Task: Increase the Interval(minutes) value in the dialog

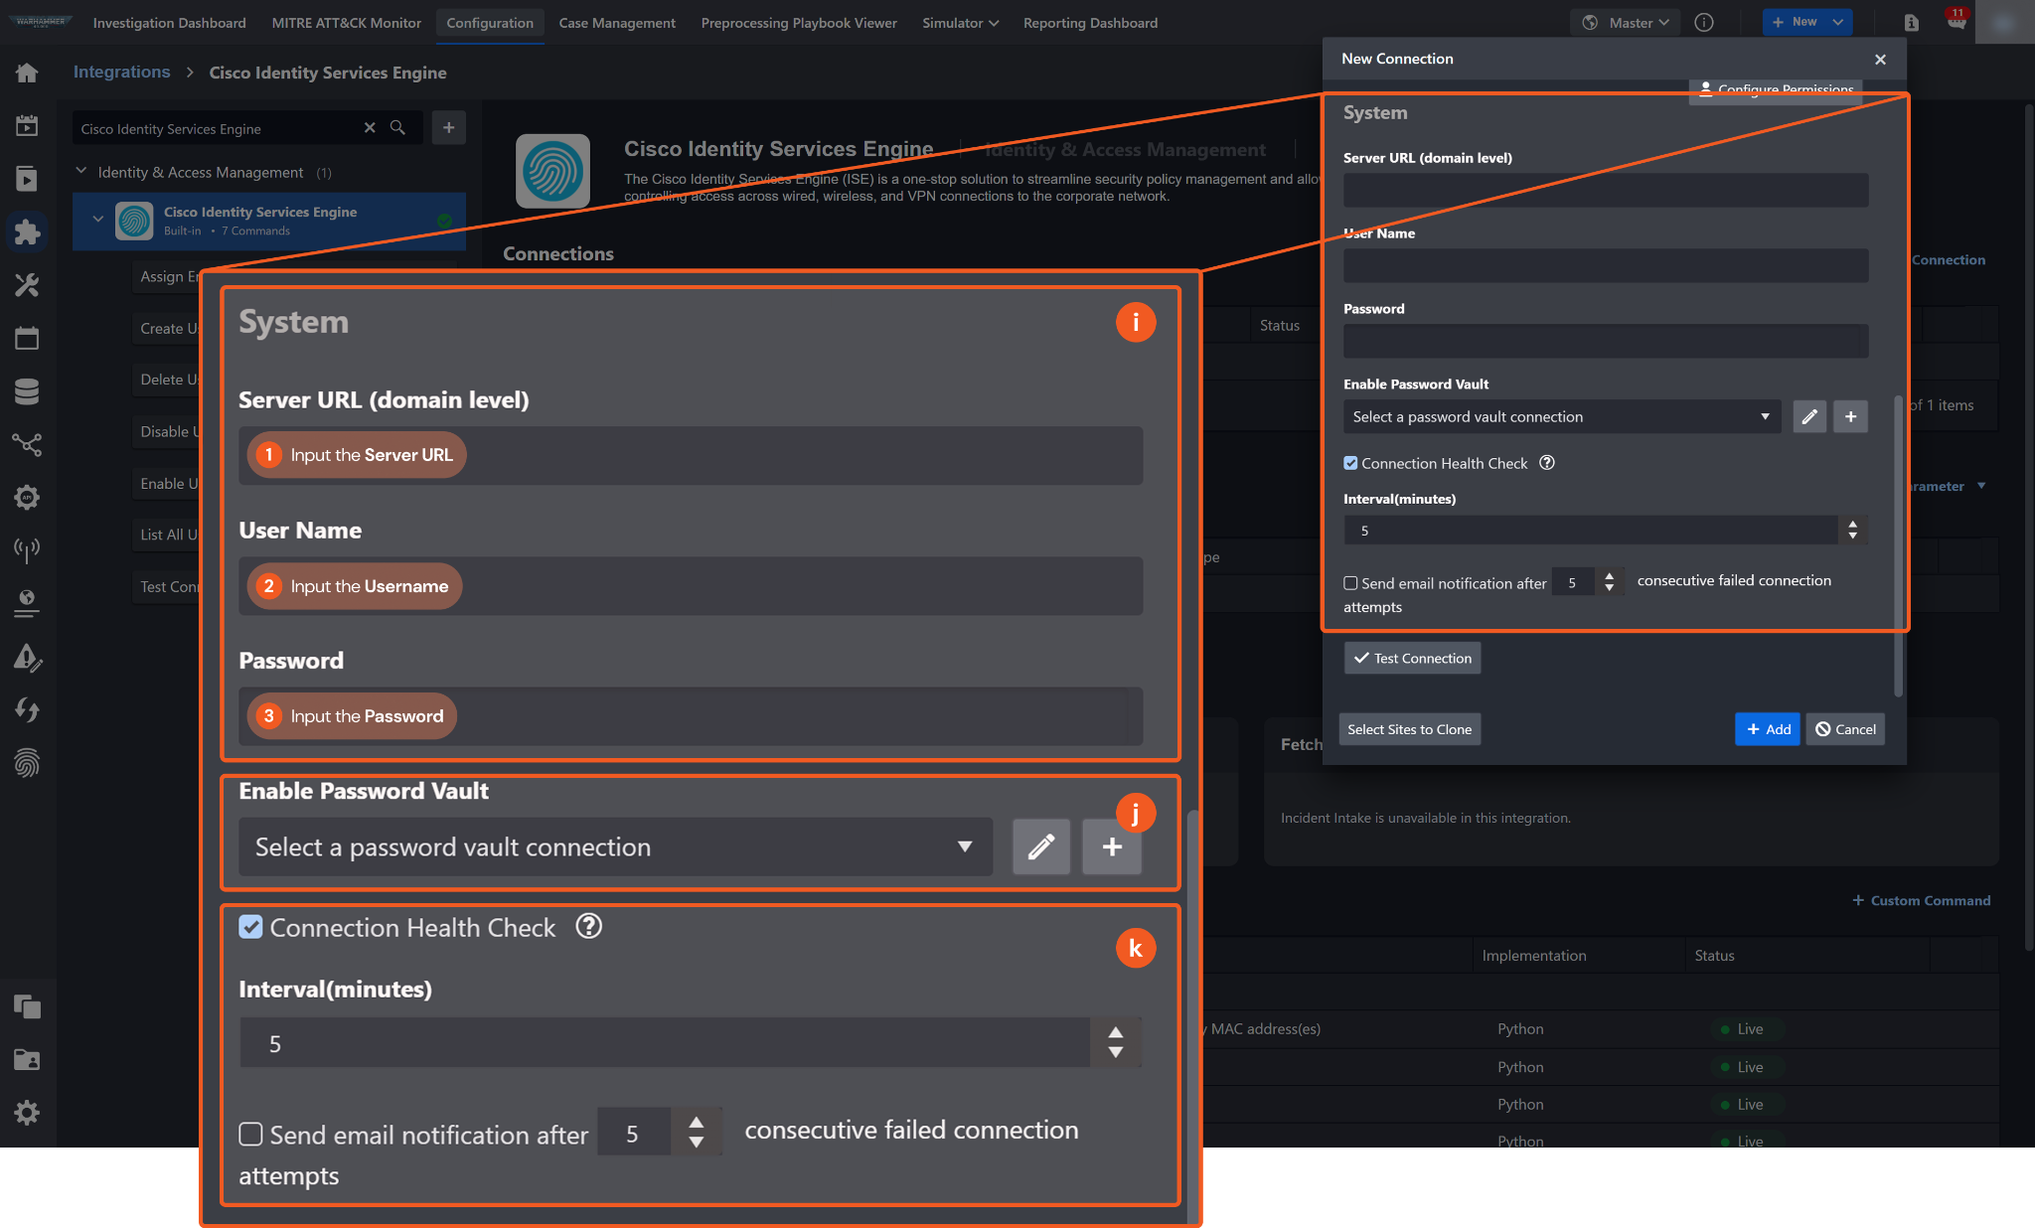Action: click(x=1852, y=524)
